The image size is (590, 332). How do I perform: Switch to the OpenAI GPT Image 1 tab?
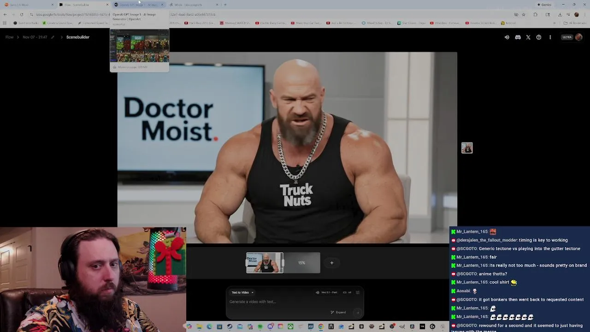138,5
